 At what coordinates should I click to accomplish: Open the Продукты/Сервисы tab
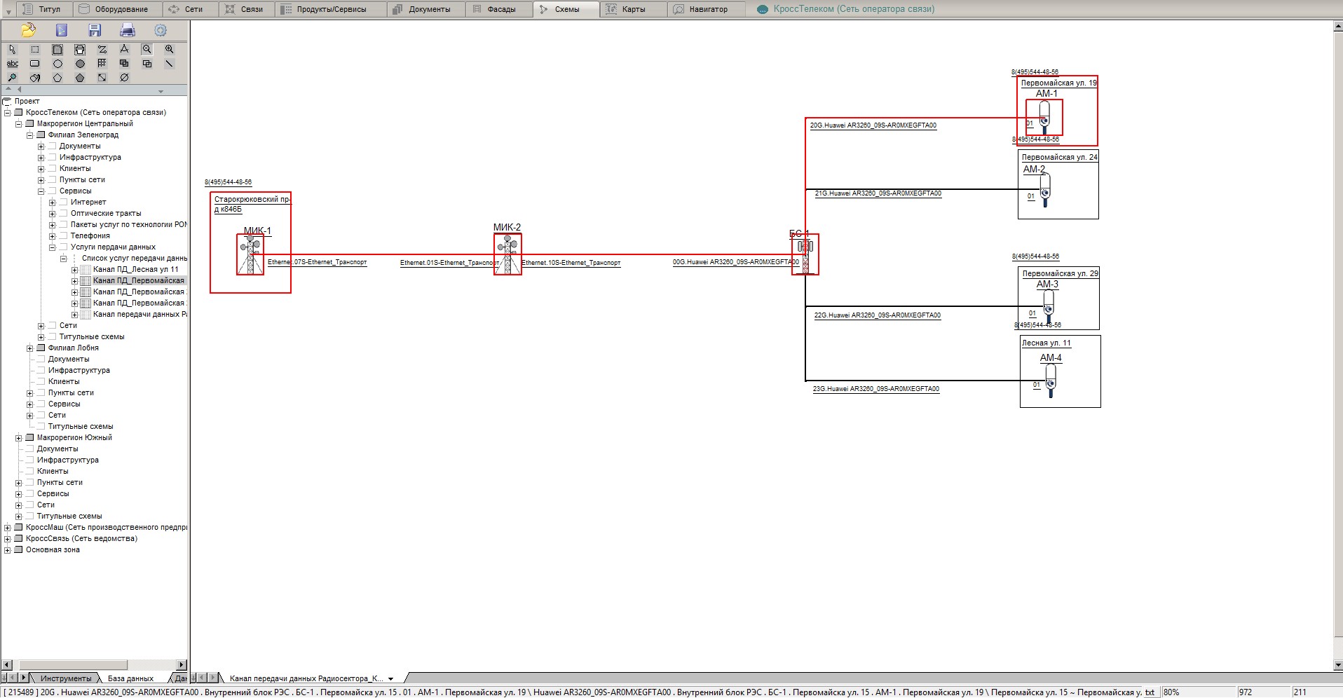[331, 9]
